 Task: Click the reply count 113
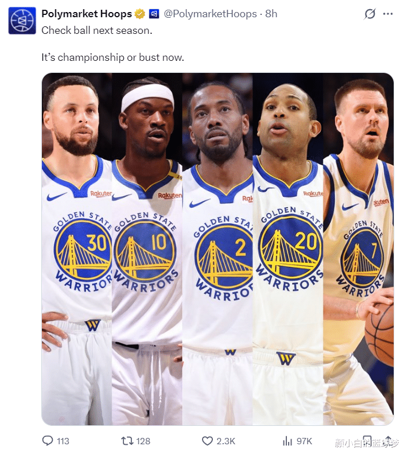pos(63,441)
